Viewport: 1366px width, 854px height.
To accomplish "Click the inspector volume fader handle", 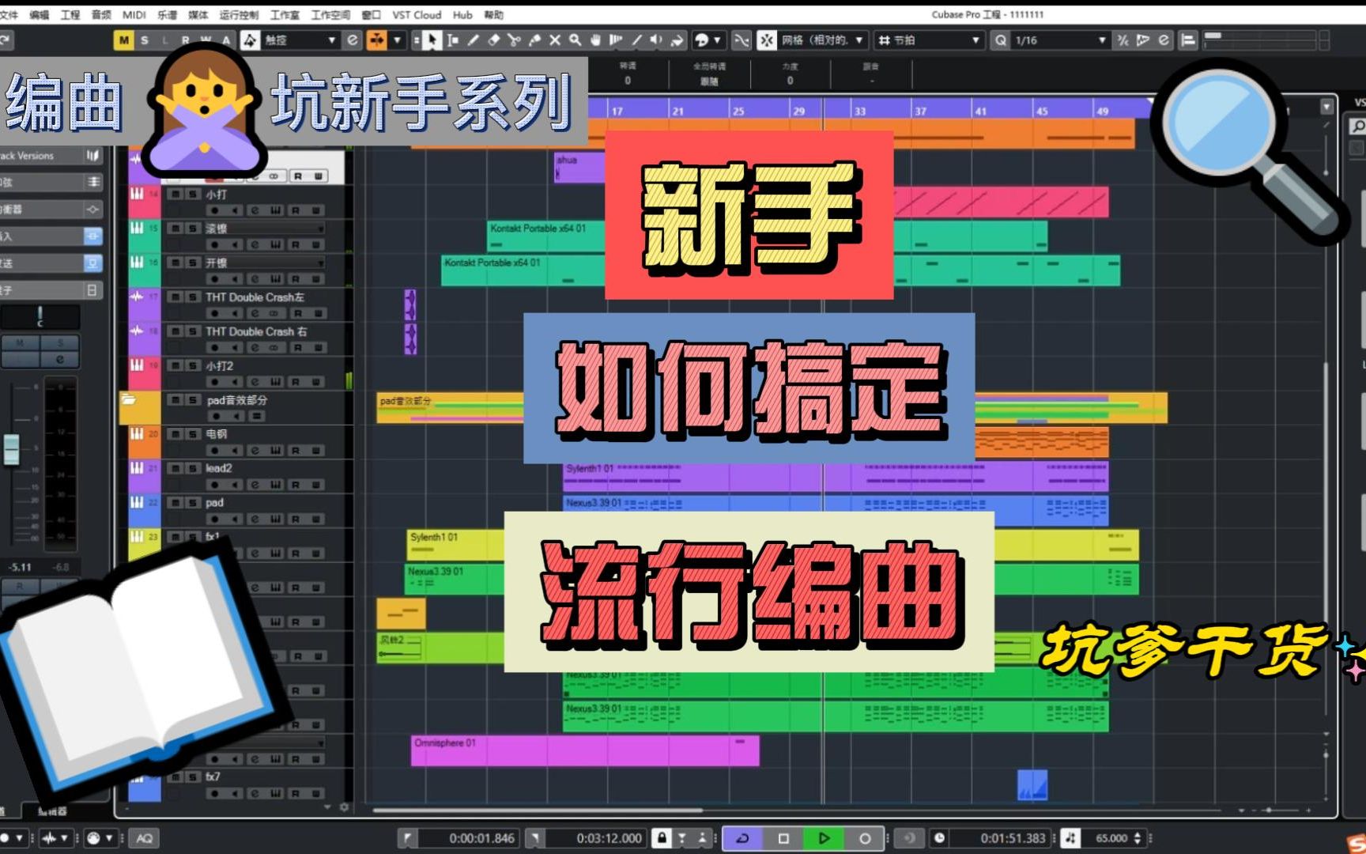I will click(x=11, y=449).
